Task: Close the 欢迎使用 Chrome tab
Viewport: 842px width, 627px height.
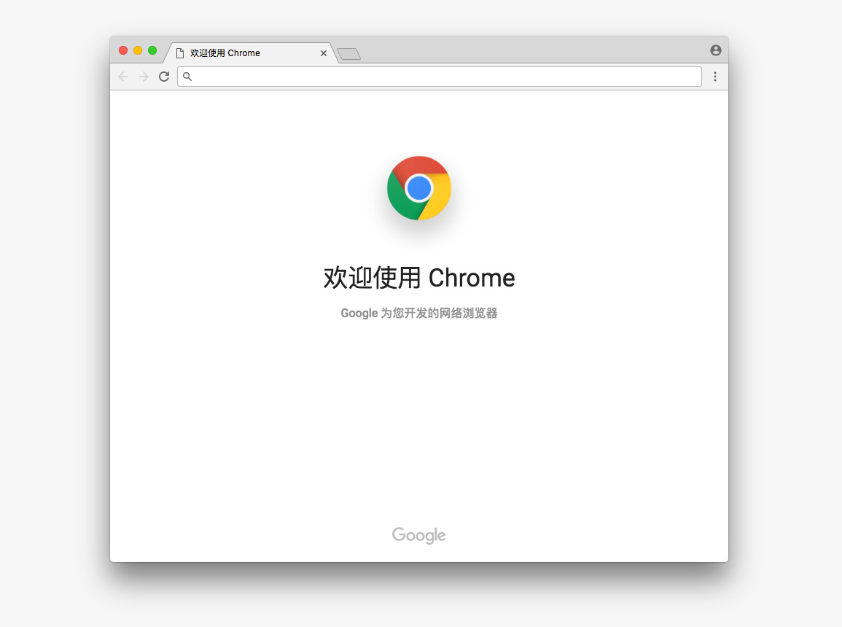Action: pos(323,53)
